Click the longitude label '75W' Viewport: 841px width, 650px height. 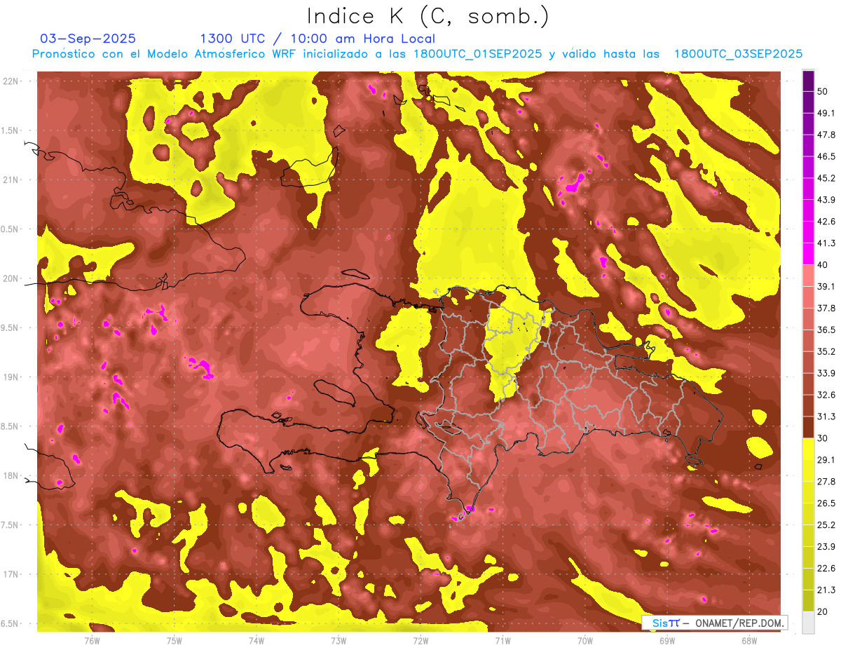tap(175, 640)
